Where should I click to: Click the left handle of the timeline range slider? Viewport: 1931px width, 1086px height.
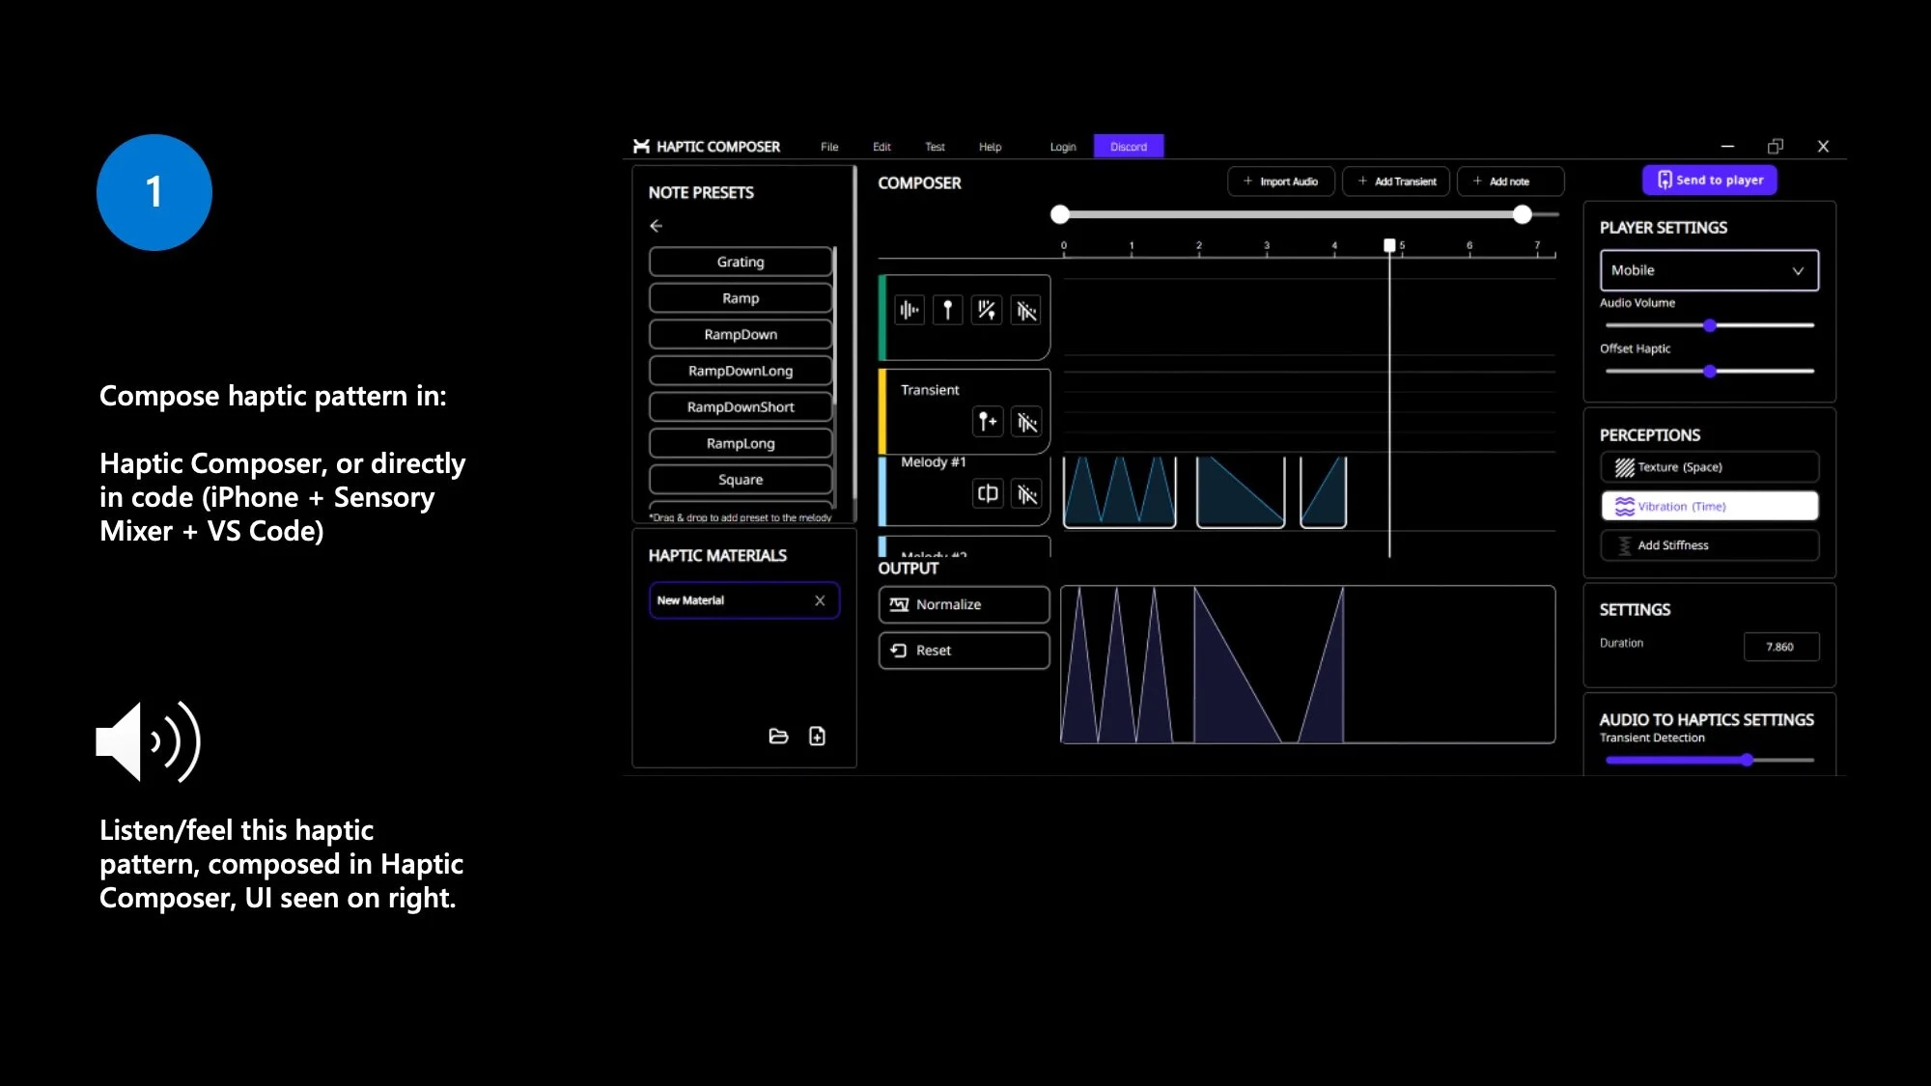(1060, 214)
